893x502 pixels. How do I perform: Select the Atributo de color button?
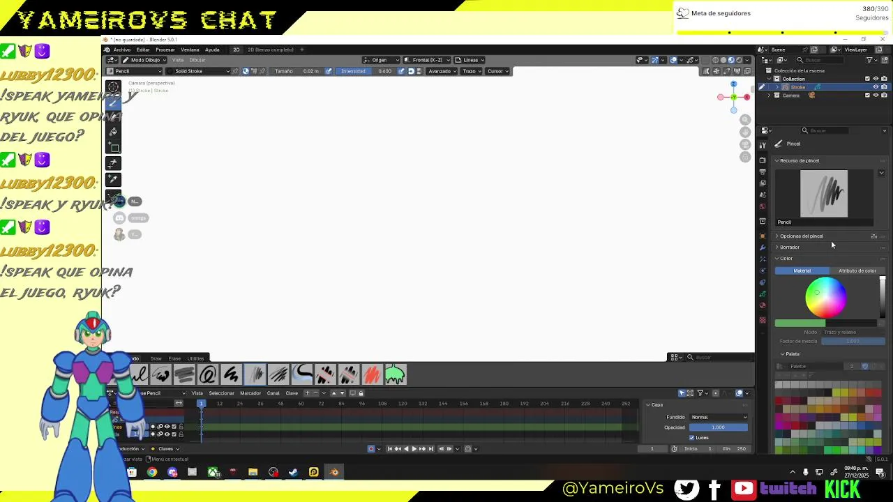857,271
